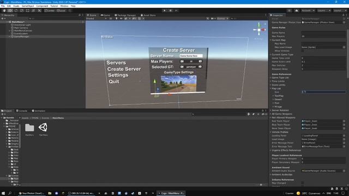The image size is (349, 196).
Task: Click the MainMenu folder thumbnail
Action: 29,128
